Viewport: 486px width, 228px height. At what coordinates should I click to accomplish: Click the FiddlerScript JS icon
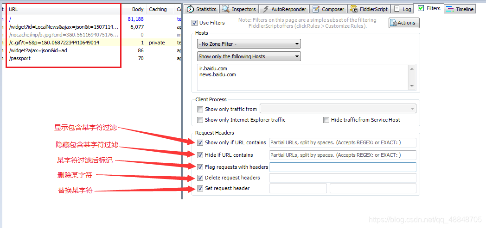(353, 9)
